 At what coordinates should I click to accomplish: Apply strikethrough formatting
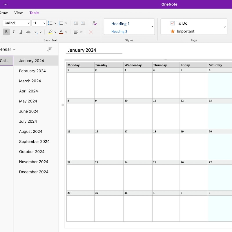pos(28,32)
